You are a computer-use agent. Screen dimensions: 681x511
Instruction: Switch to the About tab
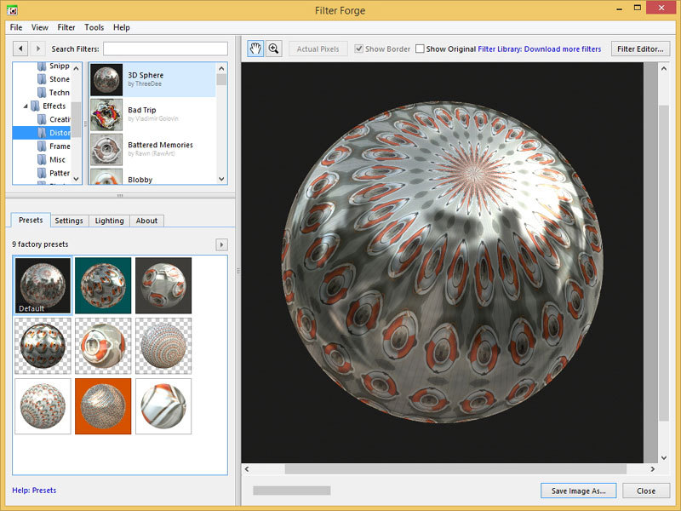click(x=146, y=221)
